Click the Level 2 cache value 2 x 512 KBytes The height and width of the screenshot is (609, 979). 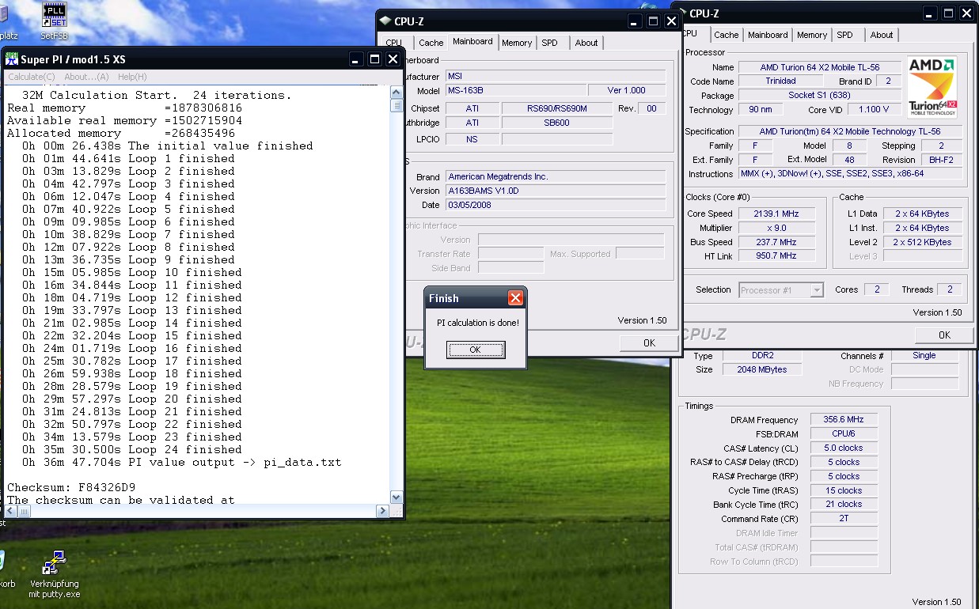pos(922,242)
